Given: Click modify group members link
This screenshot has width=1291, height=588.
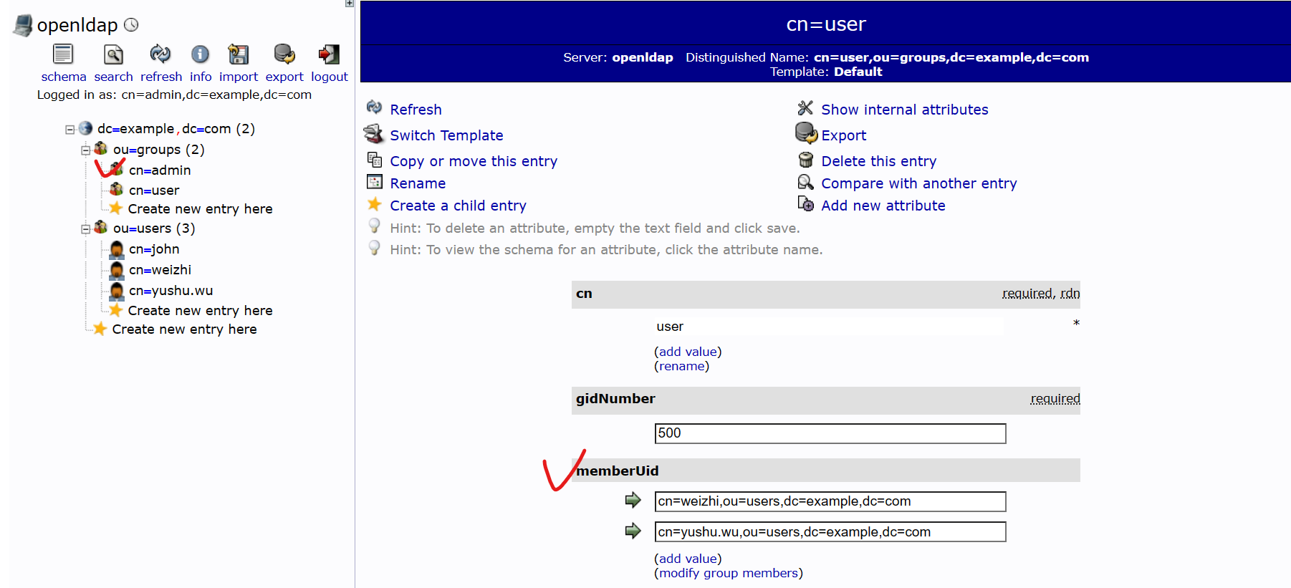Looking at the screenshot, I should 728,573.
